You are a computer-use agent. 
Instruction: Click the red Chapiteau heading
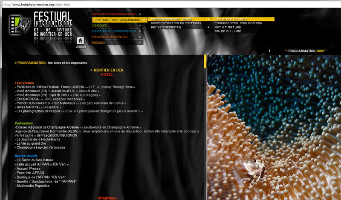point(107,198)
